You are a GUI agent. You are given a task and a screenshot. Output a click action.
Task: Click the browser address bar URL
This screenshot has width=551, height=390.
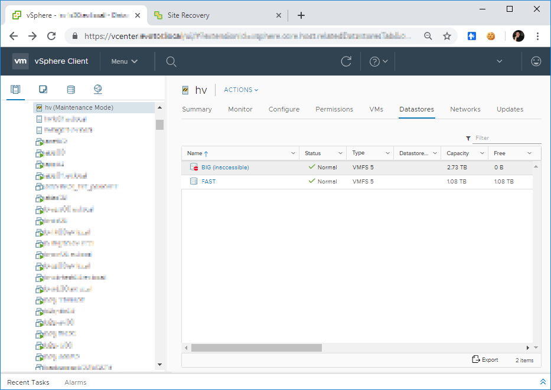tap(247, 36)
